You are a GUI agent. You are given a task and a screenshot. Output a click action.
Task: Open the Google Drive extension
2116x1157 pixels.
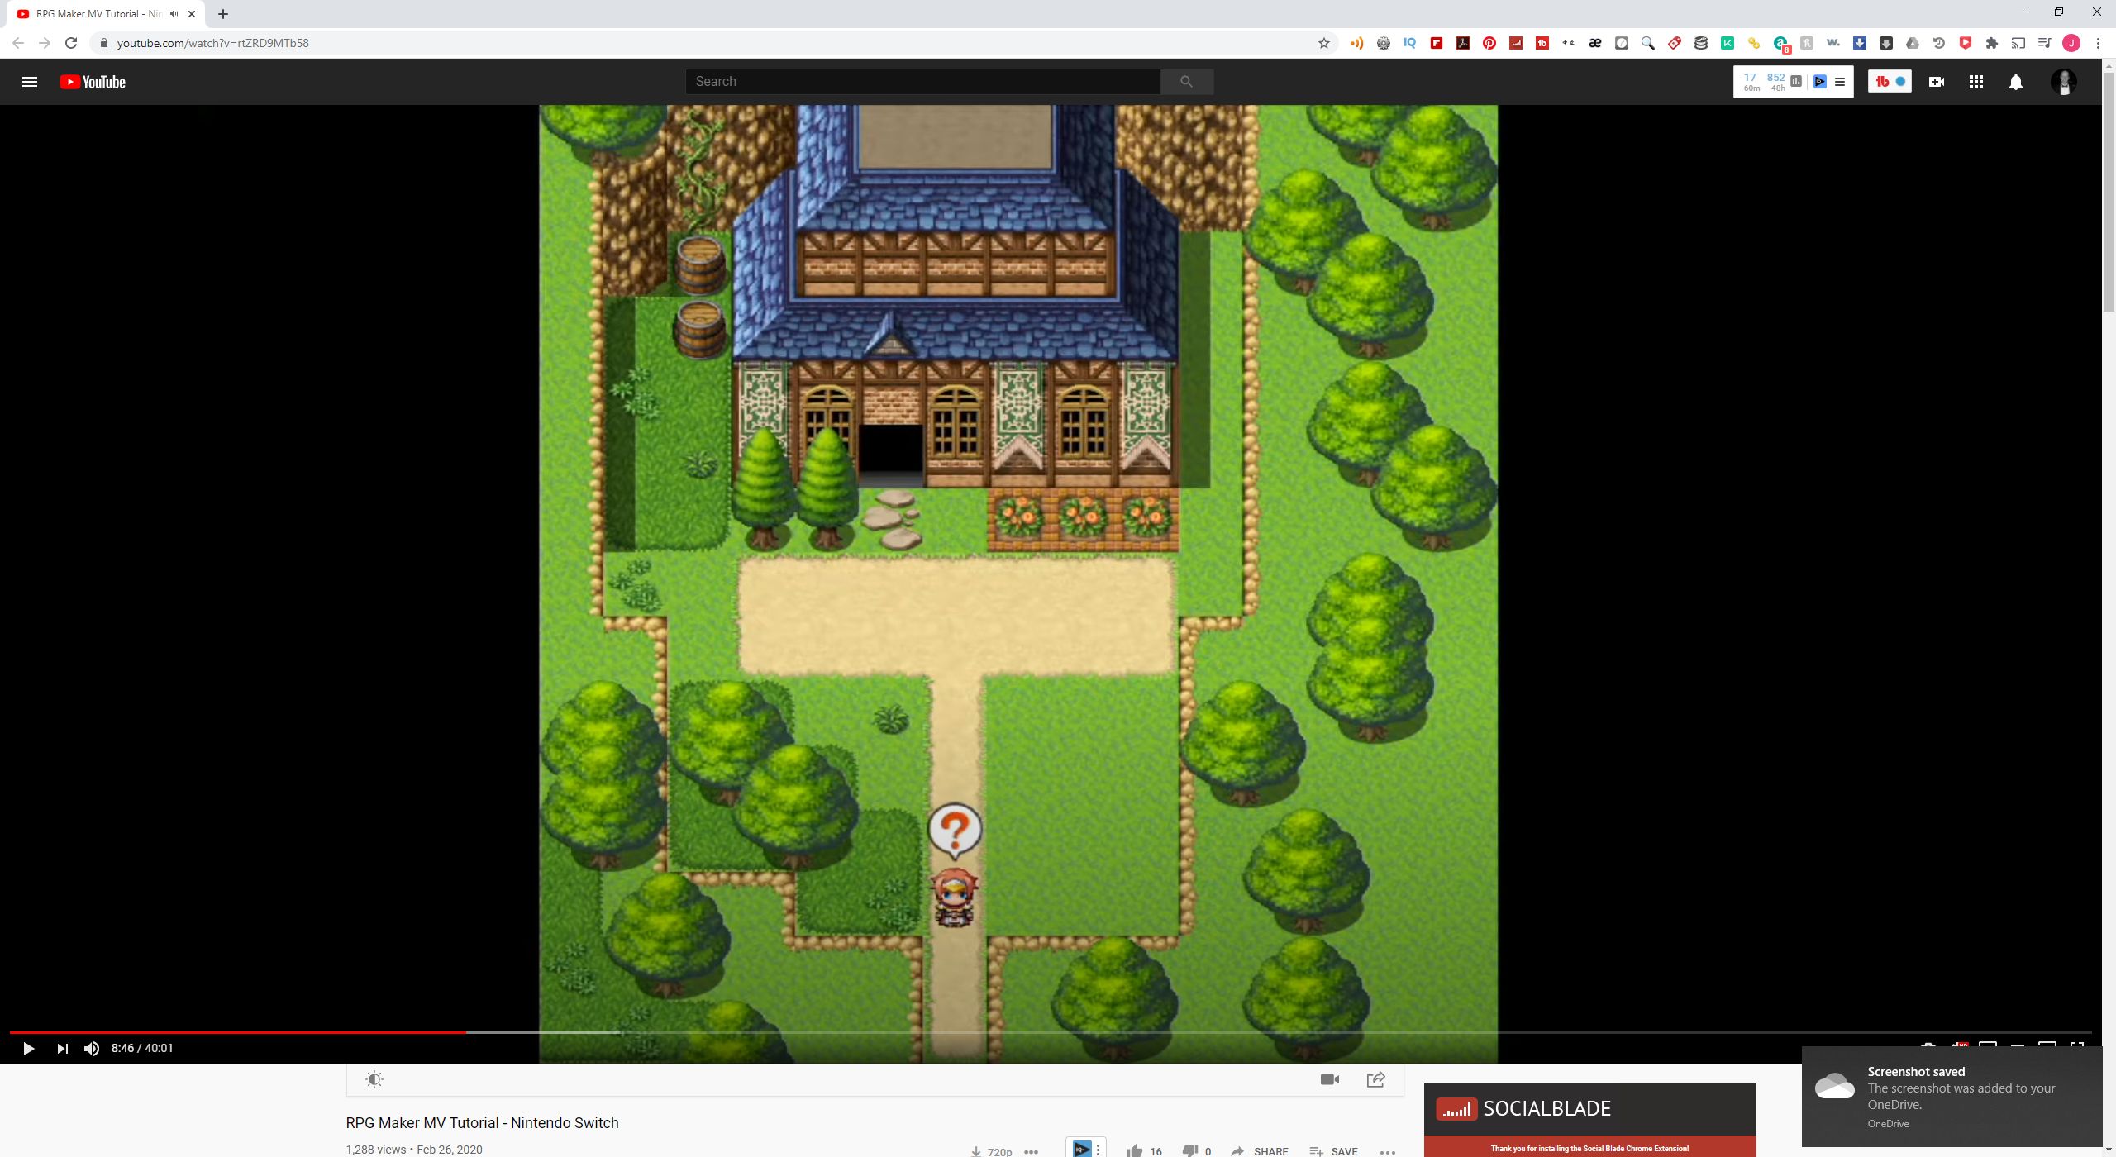[1913, 43]
